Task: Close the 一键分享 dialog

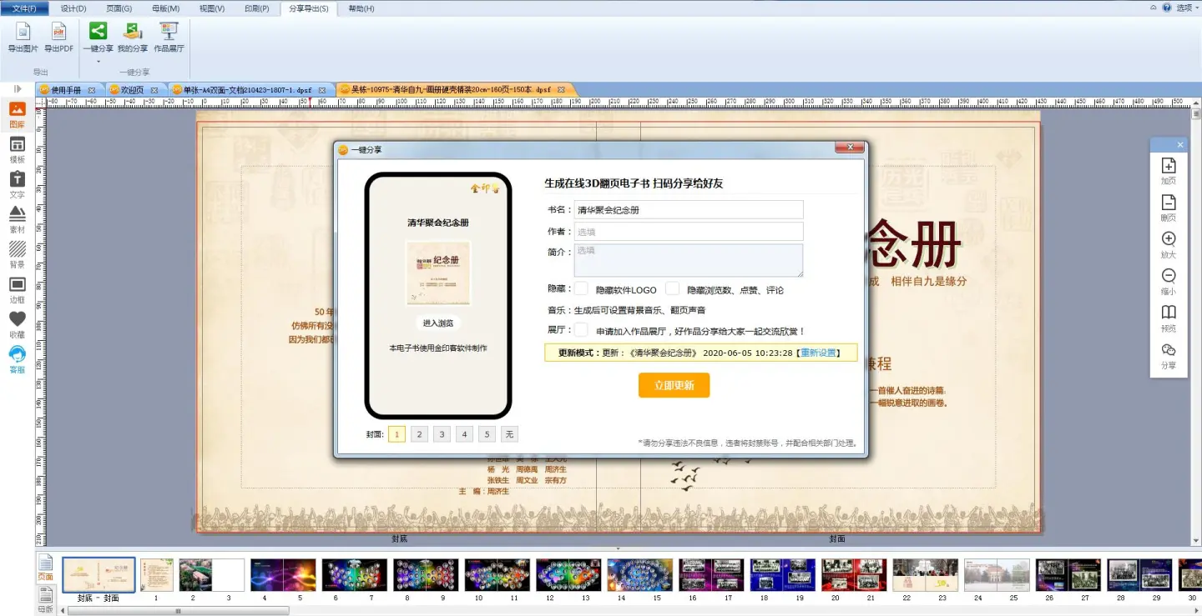Action: coord(850,148)
